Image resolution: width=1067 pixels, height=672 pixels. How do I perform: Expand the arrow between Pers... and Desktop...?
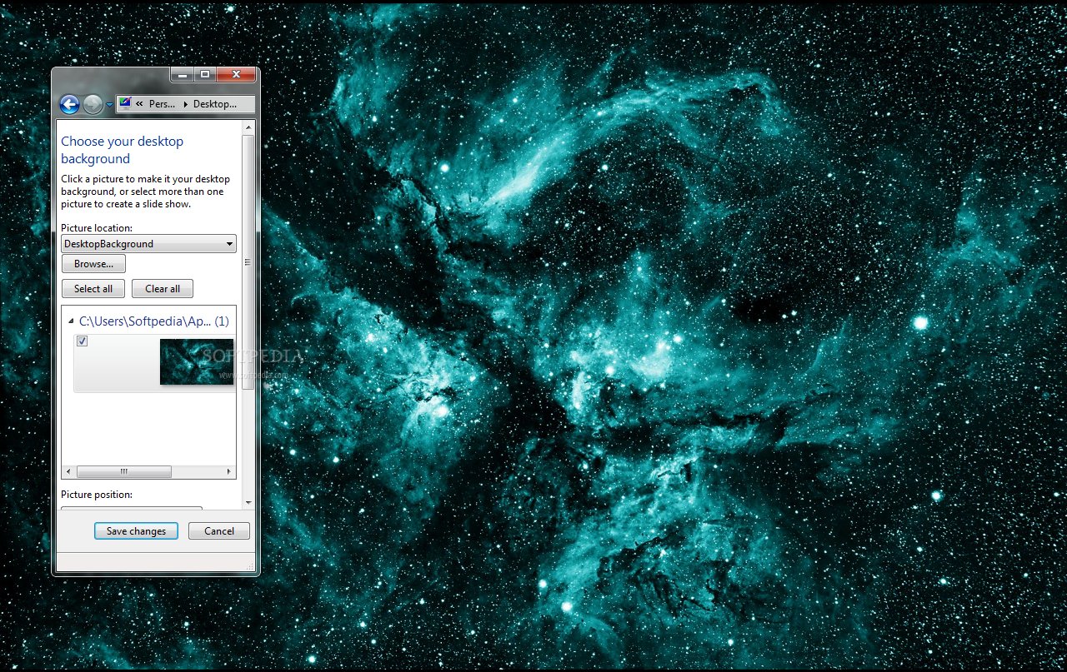point(185,104)
